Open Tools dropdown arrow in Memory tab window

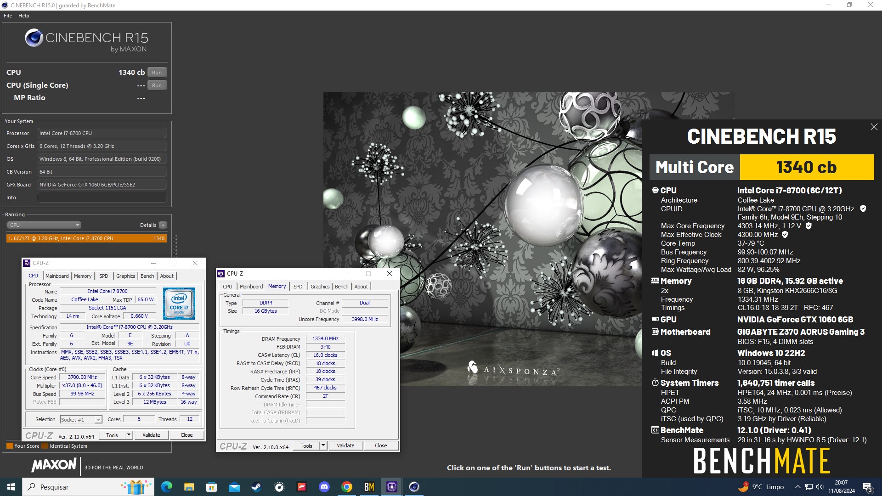tap(323, 445)
